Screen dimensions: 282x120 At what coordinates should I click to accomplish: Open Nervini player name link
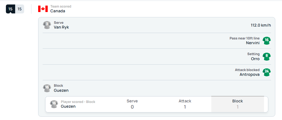tap(253, 43)
